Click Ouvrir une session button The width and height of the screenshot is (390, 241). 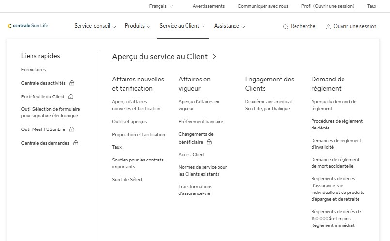tap(355, 27)
